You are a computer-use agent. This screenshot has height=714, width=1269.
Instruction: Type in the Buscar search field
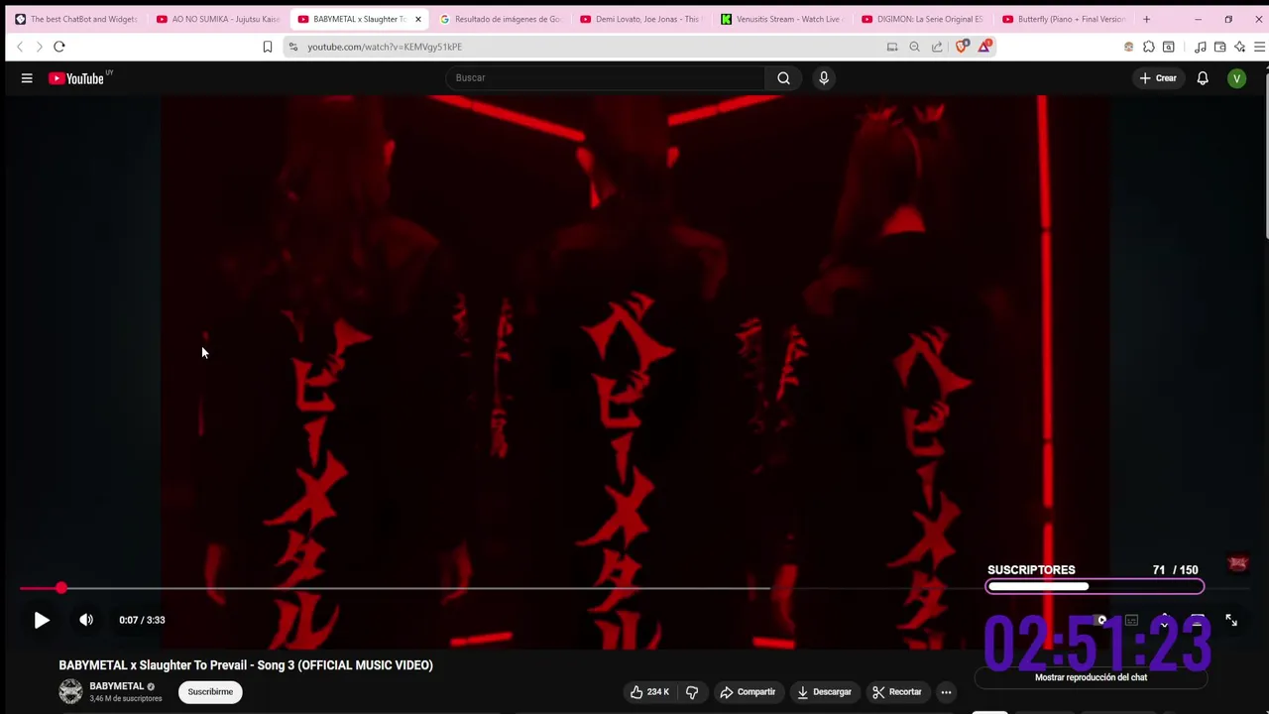click(x=605, y=78)
